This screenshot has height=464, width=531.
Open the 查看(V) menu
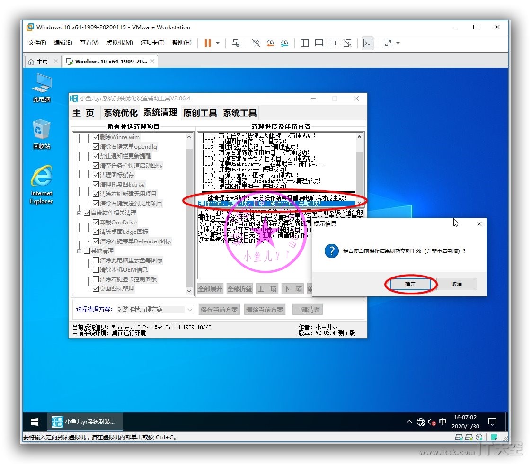coord(89,42)
